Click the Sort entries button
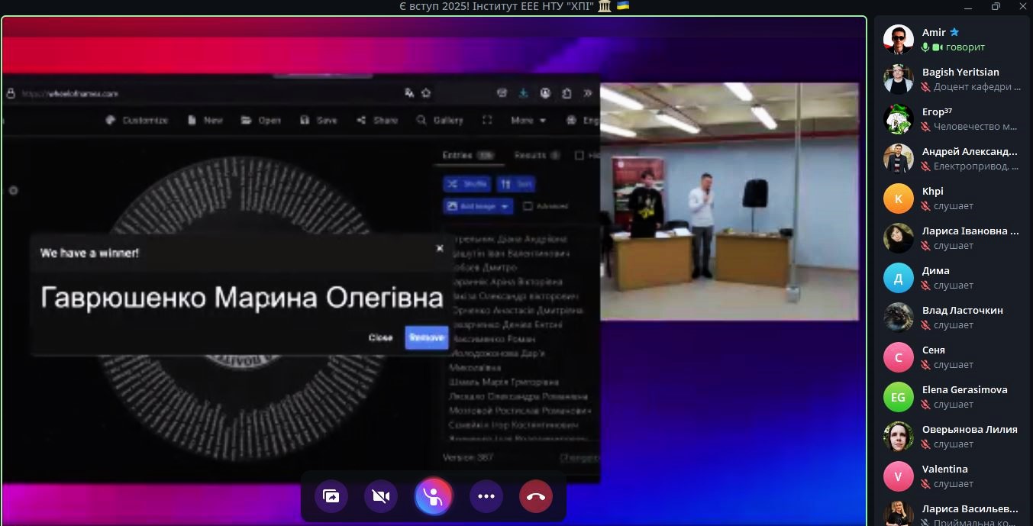The image size is (1033, 526). pyautogui.click(x=515, y=184)
